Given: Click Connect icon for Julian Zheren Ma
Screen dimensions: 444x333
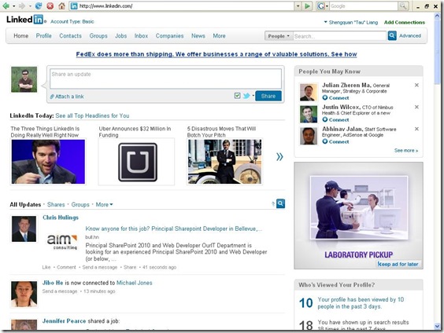Looking at the screenshot, I should 325,97.
